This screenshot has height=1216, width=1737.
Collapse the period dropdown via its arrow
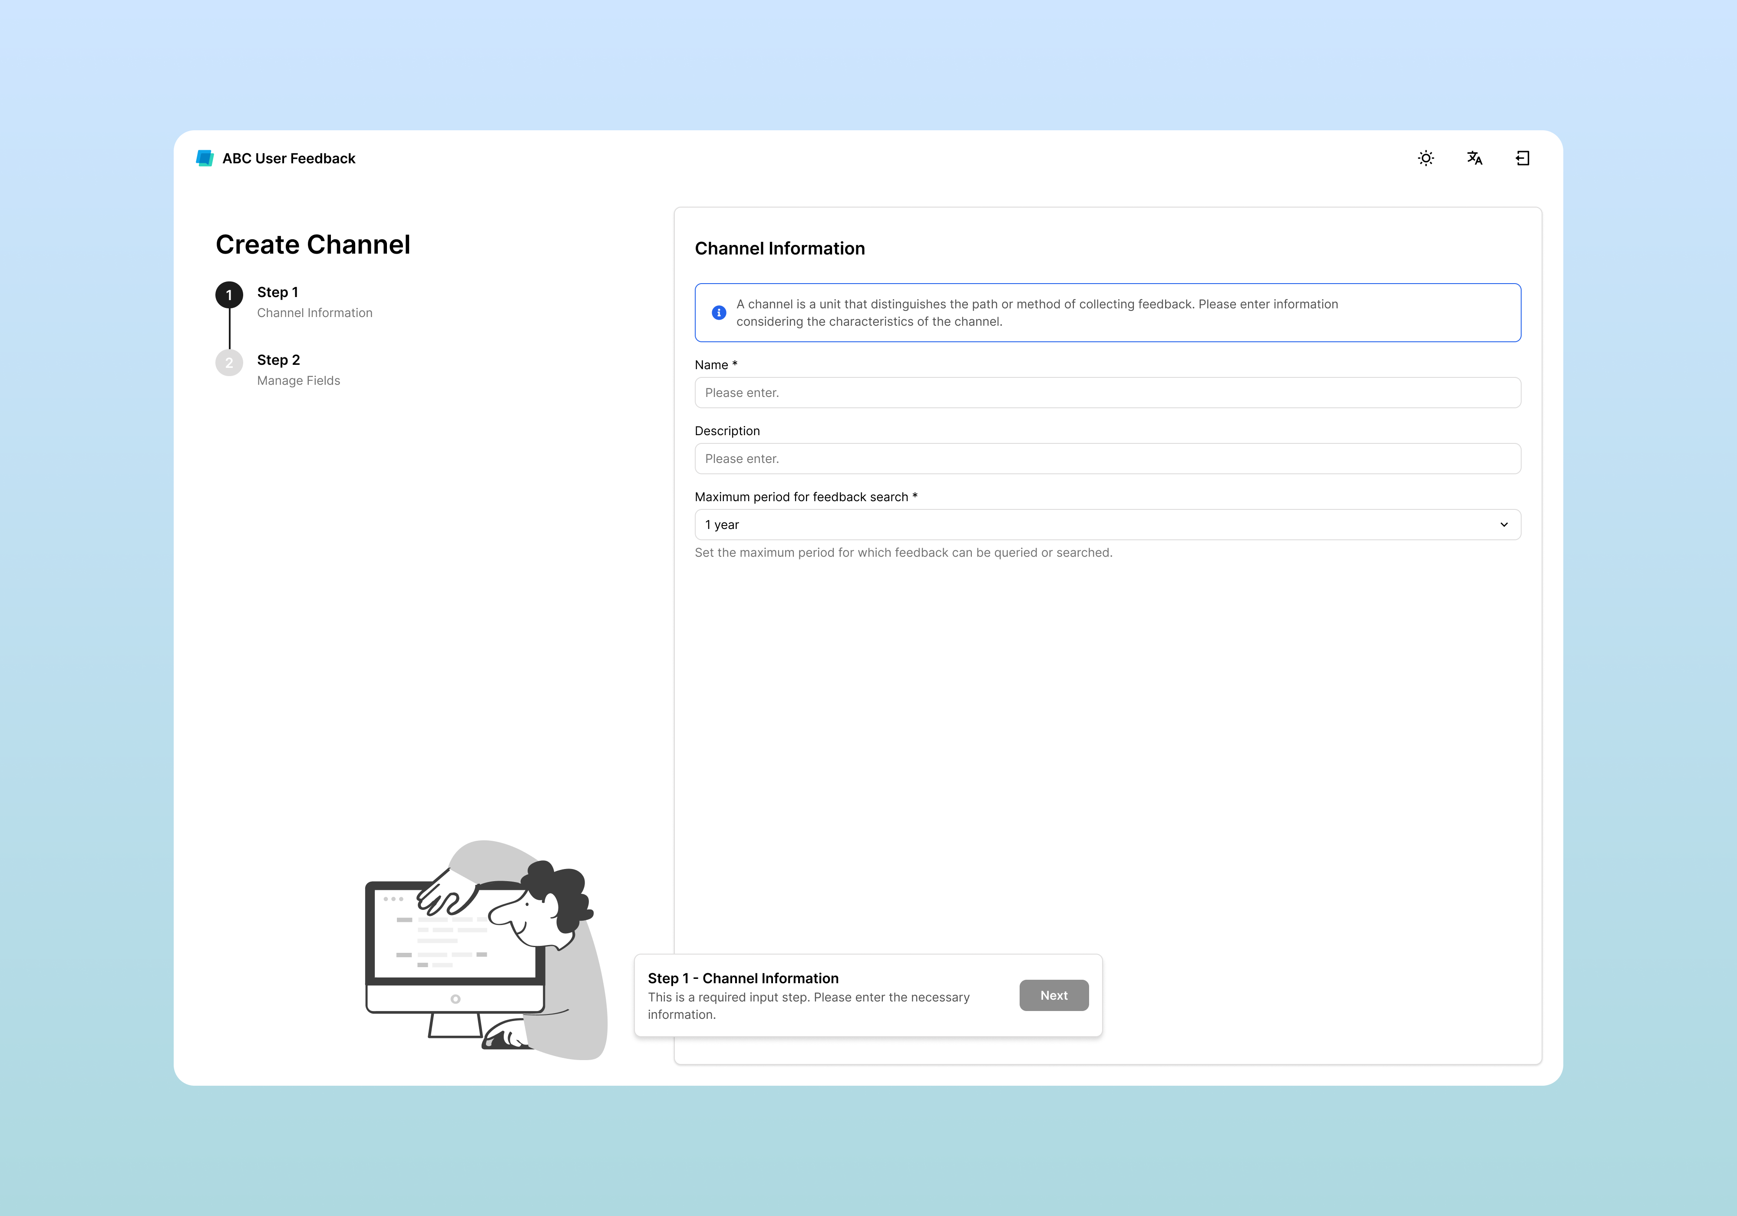1503,524
